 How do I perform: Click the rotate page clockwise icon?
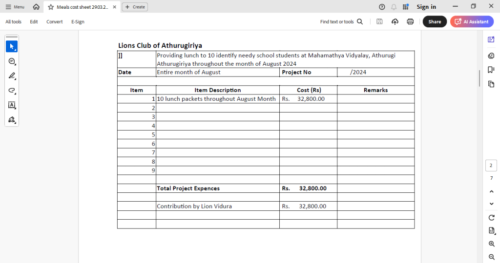pyautogui.click(x=491, y=218)
